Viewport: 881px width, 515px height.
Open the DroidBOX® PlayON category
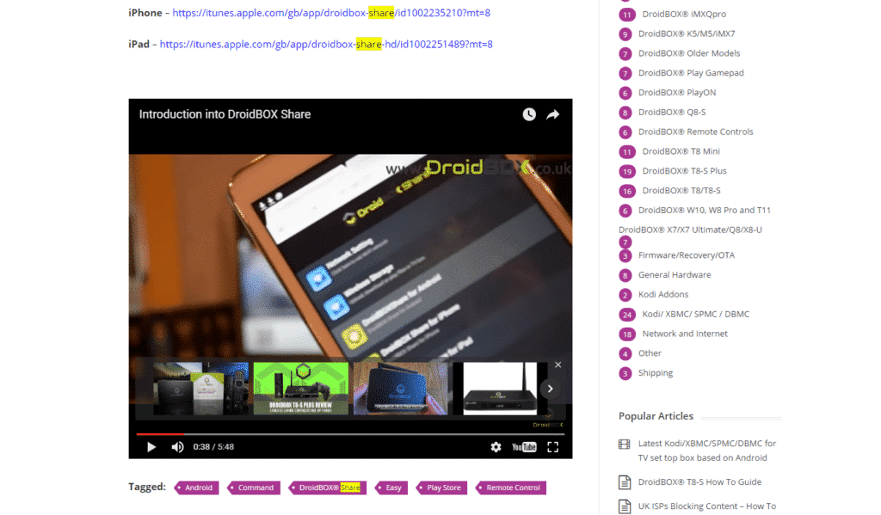pos(677,93)
